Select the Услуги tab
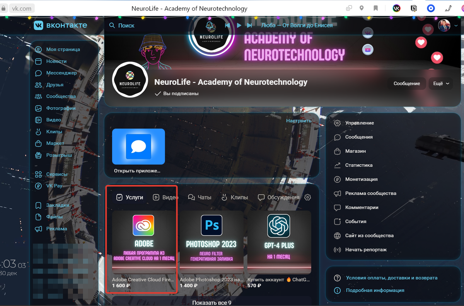This screenshot has height=306, width=464. click(130, 197)
